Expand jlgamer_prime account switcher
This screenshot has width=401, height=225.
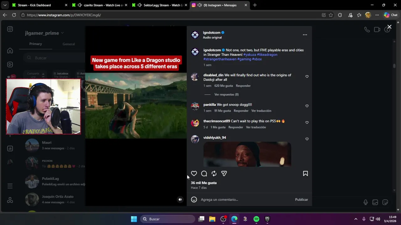click(44, 33)
